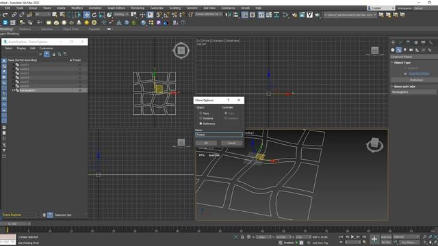The height and width of the screenshot is (246, 438).
Task: Click the sun light icon in second toolbar row
Action: point(87,23)
